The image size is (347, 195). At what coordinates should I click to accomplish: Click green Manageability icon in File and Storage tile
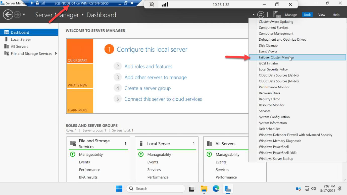(73, 154)
